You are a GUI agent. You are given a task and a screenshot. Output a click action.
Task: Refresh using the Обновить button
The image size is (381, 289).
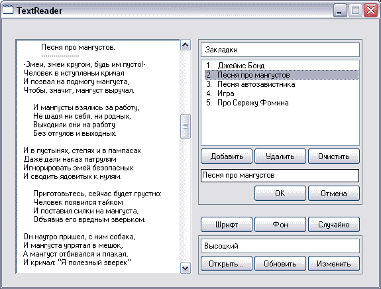point(280,263)
